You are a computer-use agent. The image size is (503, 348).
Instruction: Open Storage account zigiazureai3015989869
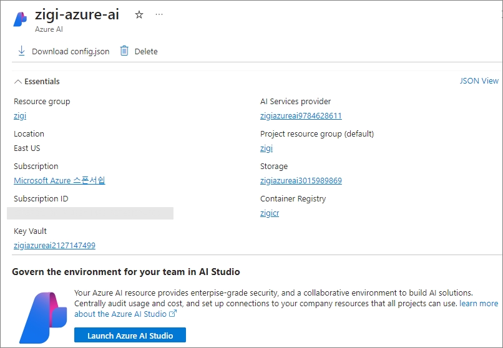[301, 181]
